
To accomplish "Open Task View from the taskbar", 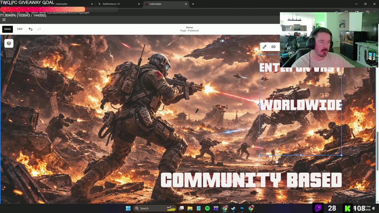I will coord(182,208).
